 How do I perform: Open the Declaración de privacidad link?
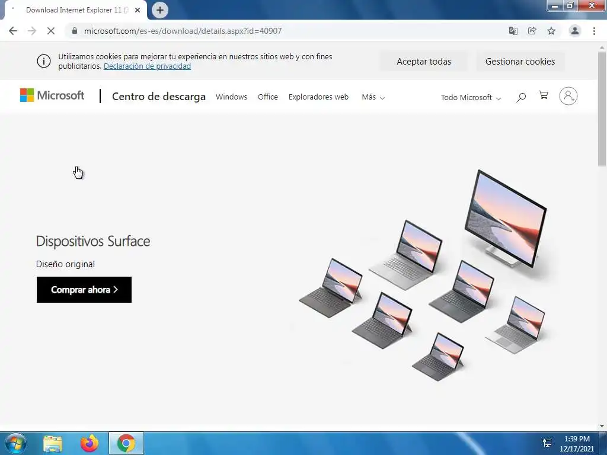[147, 66]
